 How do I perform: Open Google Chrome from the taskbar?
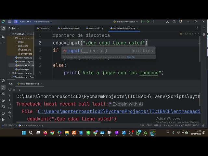tap(52, 133)
